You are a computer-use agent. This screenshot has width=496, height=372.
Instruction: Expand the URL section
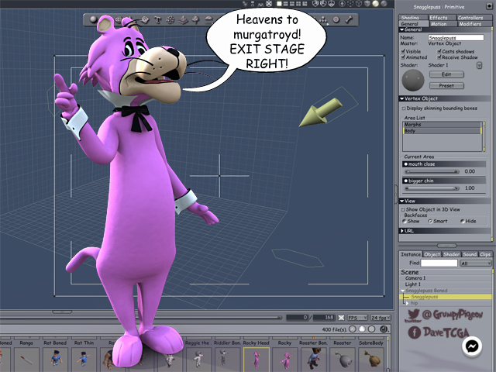click(401, 231)
